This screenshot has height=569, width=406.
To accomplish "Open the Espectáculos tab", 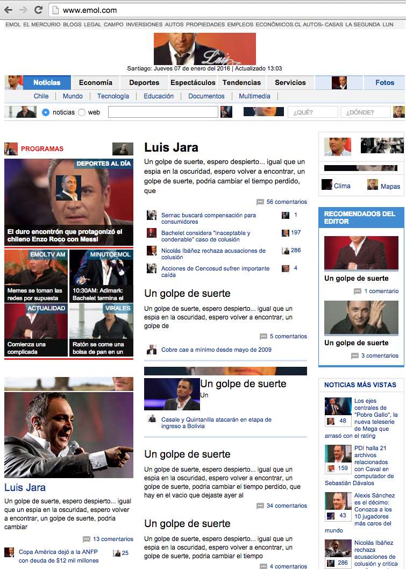I will tap(193, 82).
